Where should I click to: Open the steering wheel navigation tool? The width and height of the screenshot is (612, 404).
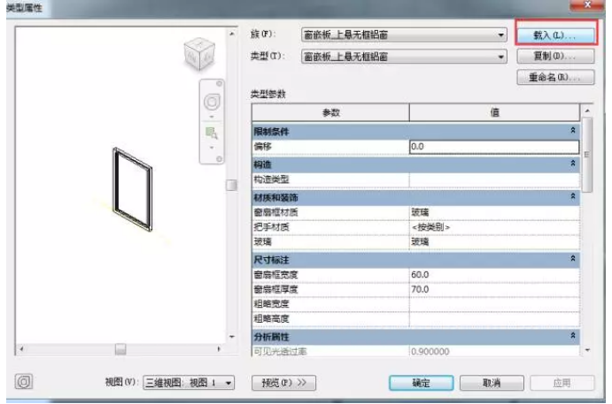212,102
